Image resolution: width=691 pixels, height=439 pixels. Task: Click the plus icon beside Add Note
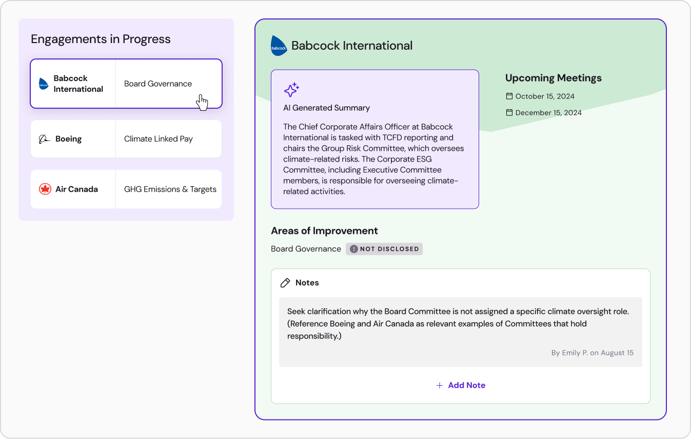point(439,385)
